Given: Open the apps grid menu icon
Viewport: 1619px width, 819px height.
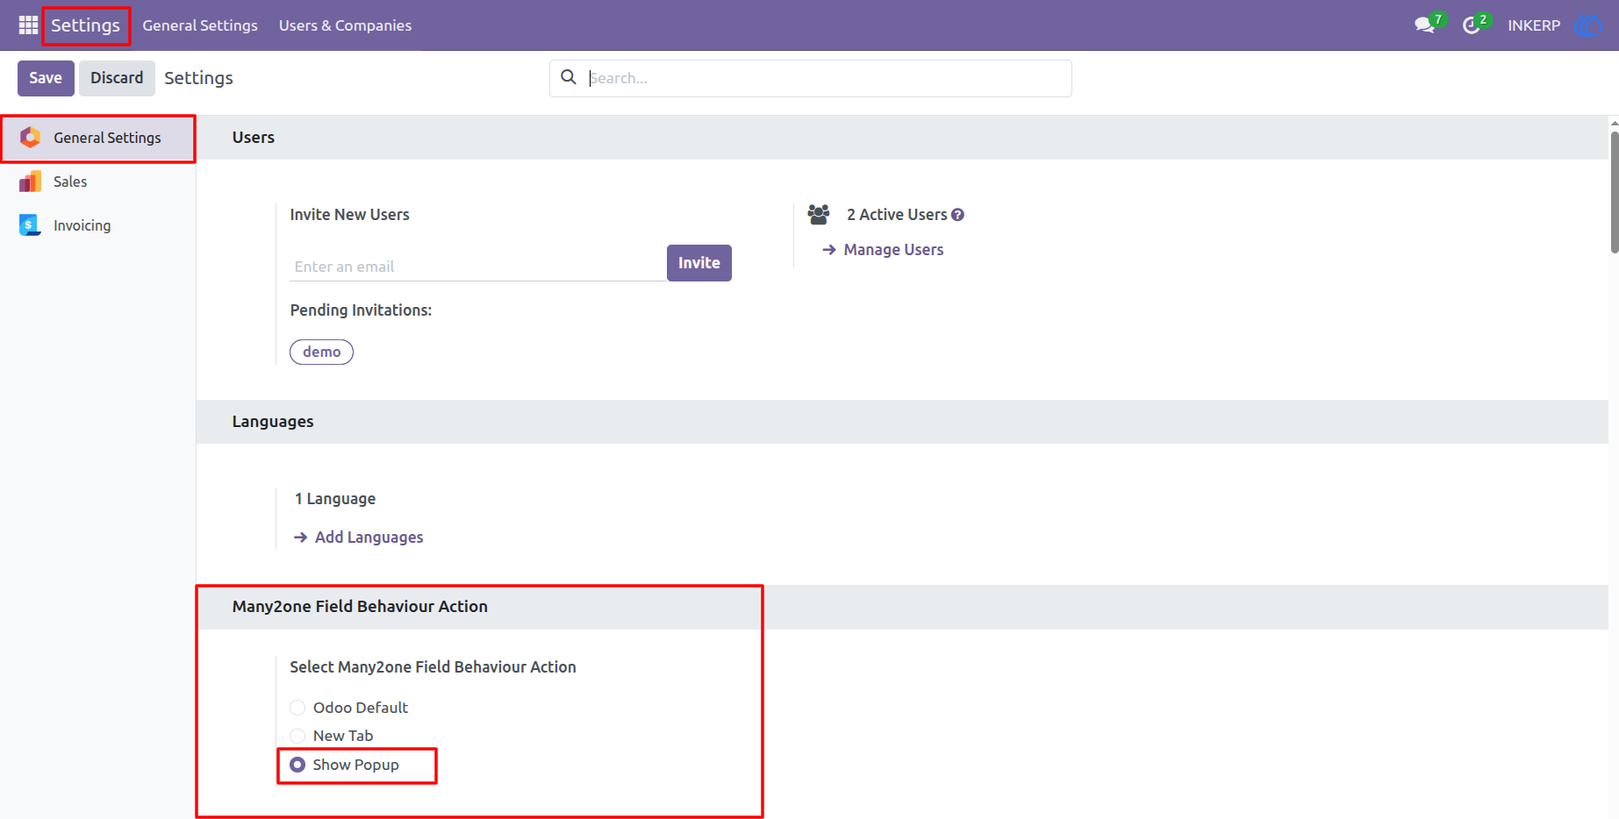Looking at the screenshot, I should 28,25.
